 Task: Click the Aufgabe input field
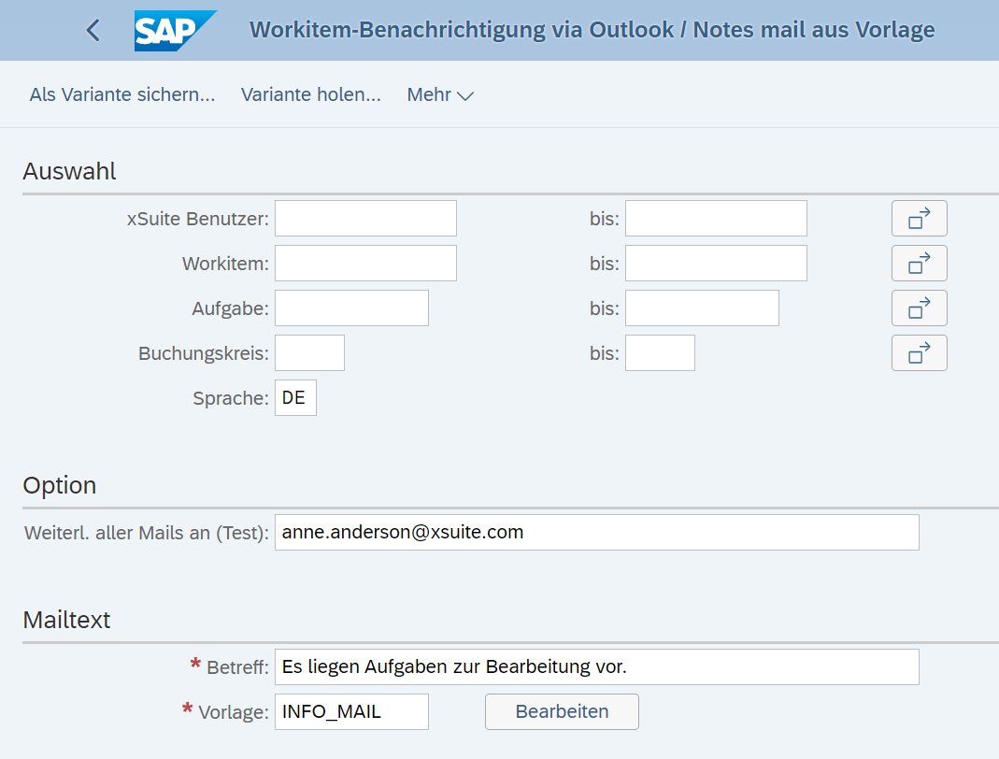(x=351, y=308)
